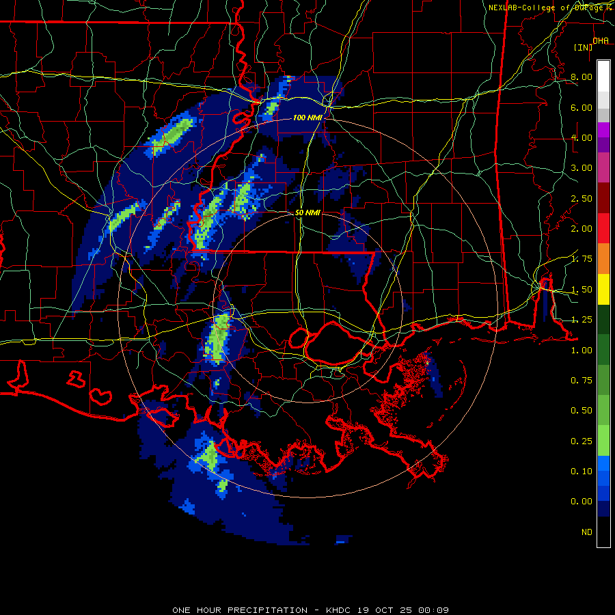Pick the pink legend swatch near 3.00
The height and width of the screenshot is (615, 615).
[603, 167]
